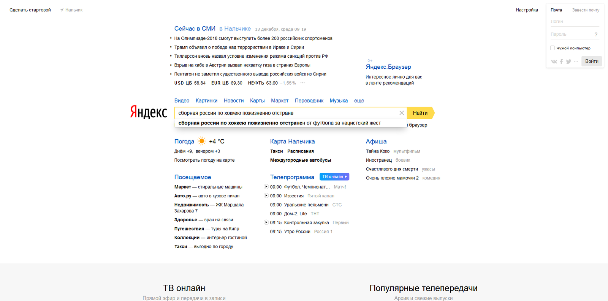608x301 pixels.
Task: Click the EUR ЦБ exchange rate
Action: 226,83
